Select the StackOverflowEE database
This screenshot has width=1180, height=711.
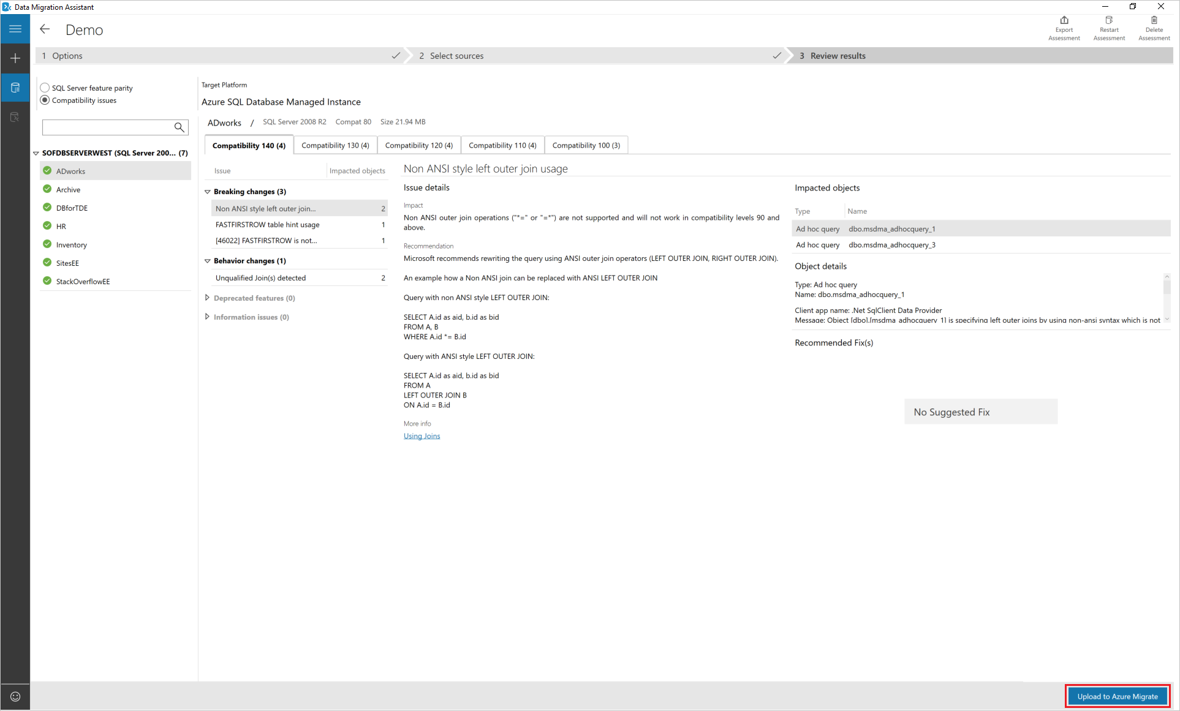pos(83,282)
